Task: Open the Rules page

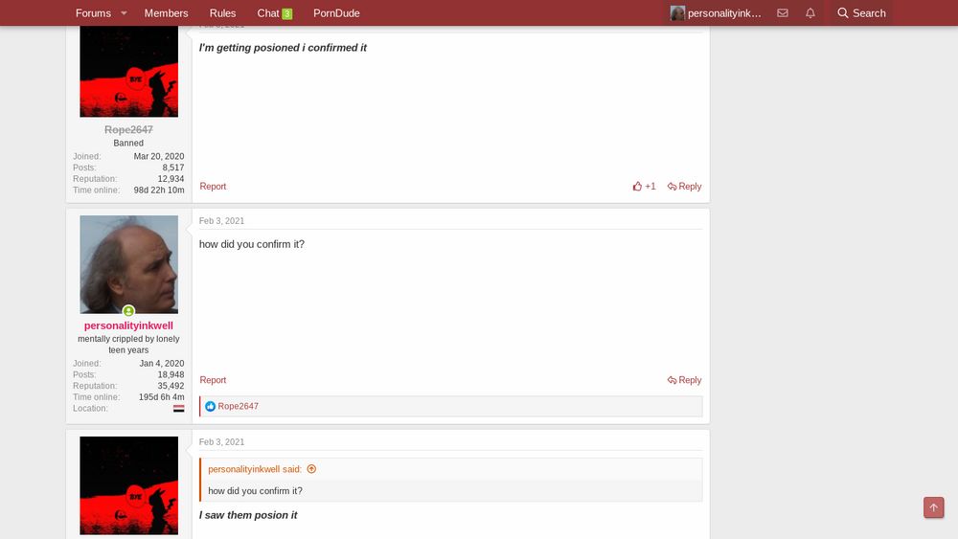Action: [x=222, y=12]
